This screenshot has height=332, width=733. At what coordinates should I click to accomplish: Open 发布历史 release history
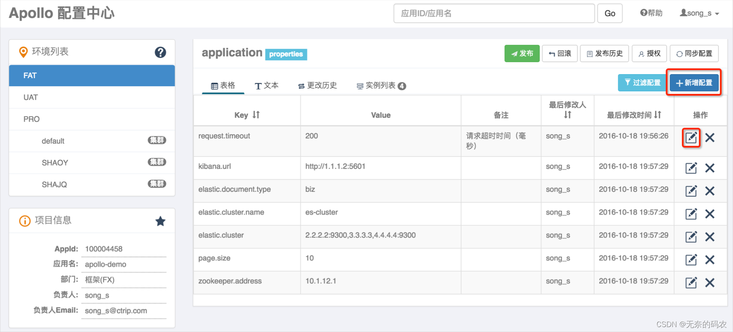(x=604, y=54)
